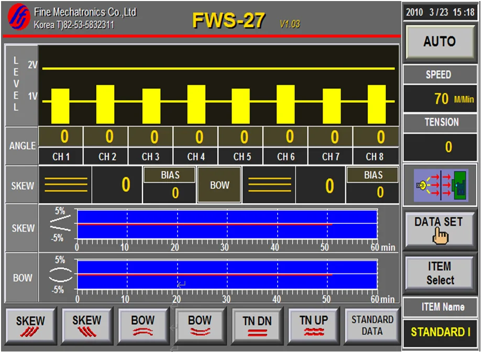Load STANDARD DATA

[372, 325]
